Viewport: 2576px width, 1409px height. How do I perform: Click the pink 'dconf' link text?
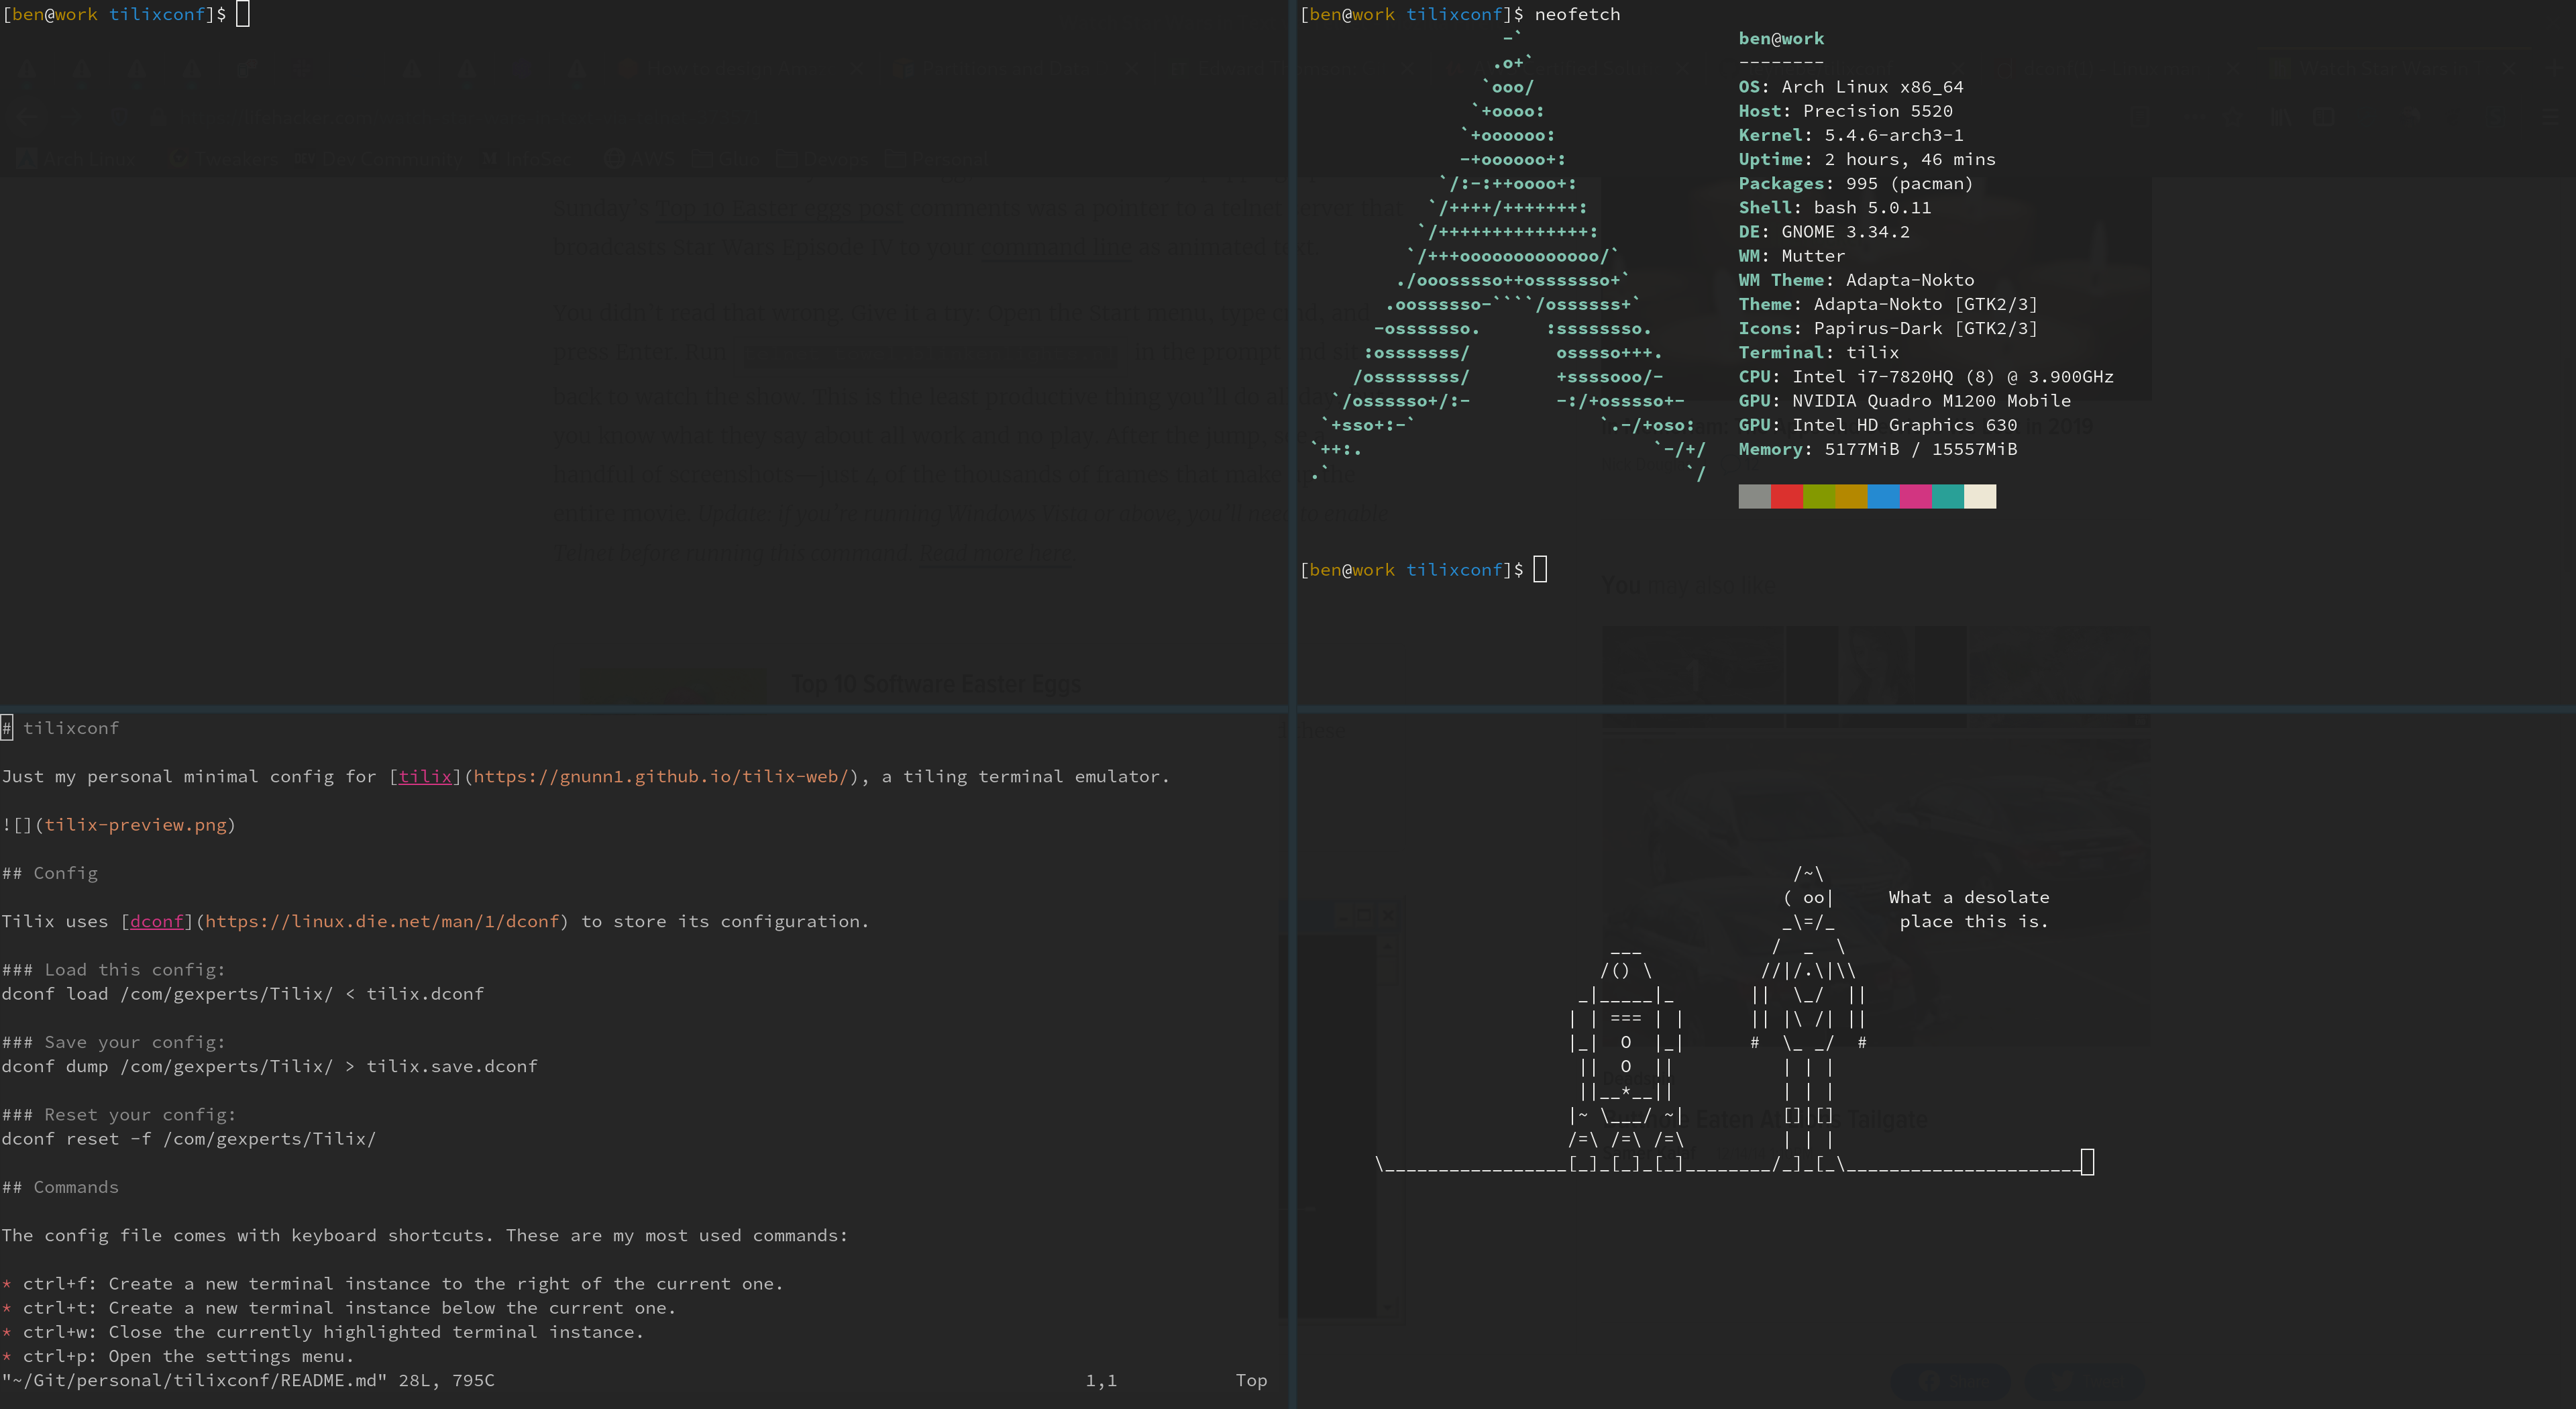click(x=157, y=921)
